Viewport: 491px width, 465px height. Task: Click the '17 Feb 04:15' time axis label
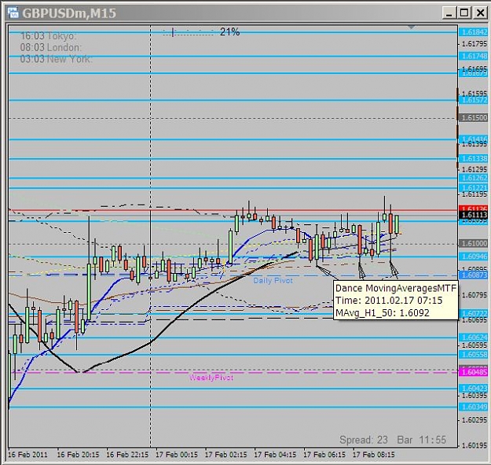pos(275,455)
